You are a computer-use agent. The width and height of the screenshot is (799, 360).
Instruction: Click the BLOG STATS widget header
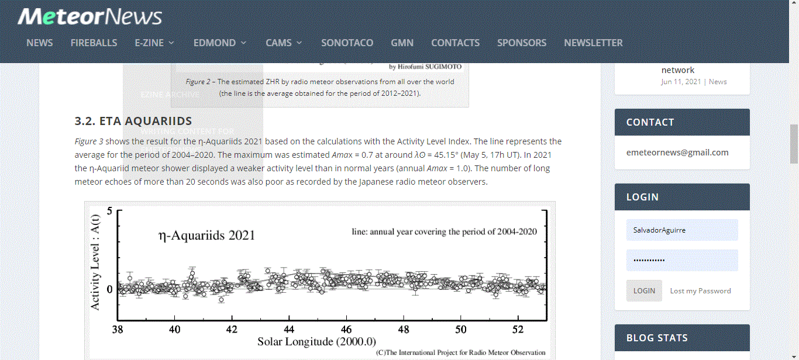(682, 338)
